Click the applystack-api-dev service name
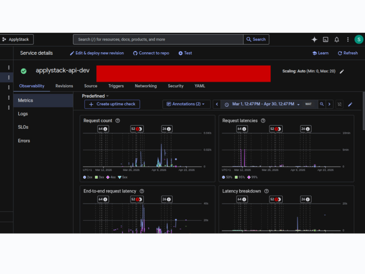 (62, 71)
